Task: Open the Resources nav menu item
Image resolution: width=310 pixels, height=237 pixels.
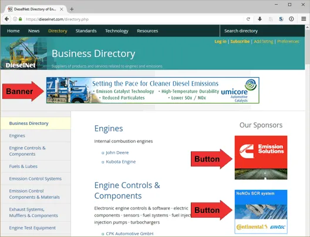Action: point(147,31)
